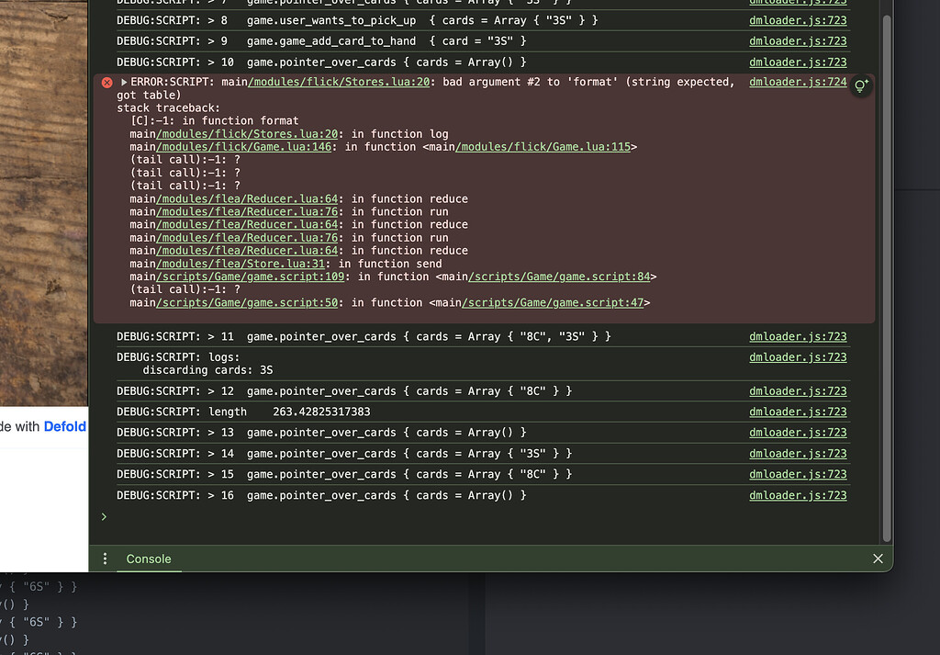Open the three-dot menu next to Console
Screen dimensions: 940x655
(105, 559)
